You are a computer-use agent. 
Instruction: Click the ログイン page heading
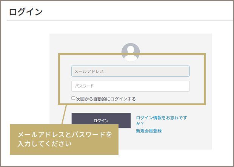[x=26, y=12]
